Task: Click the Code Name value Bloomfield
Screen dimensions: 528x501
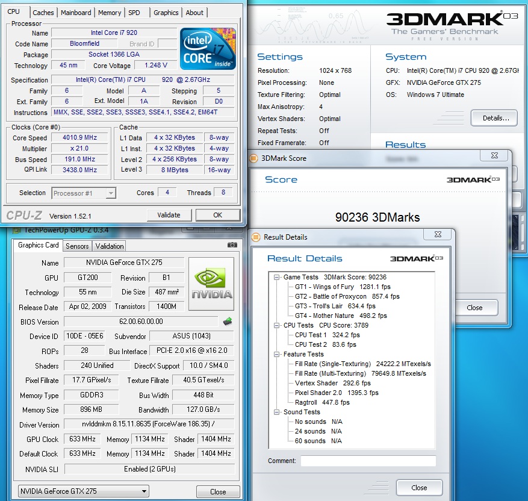Action: [x=84, y=43]
